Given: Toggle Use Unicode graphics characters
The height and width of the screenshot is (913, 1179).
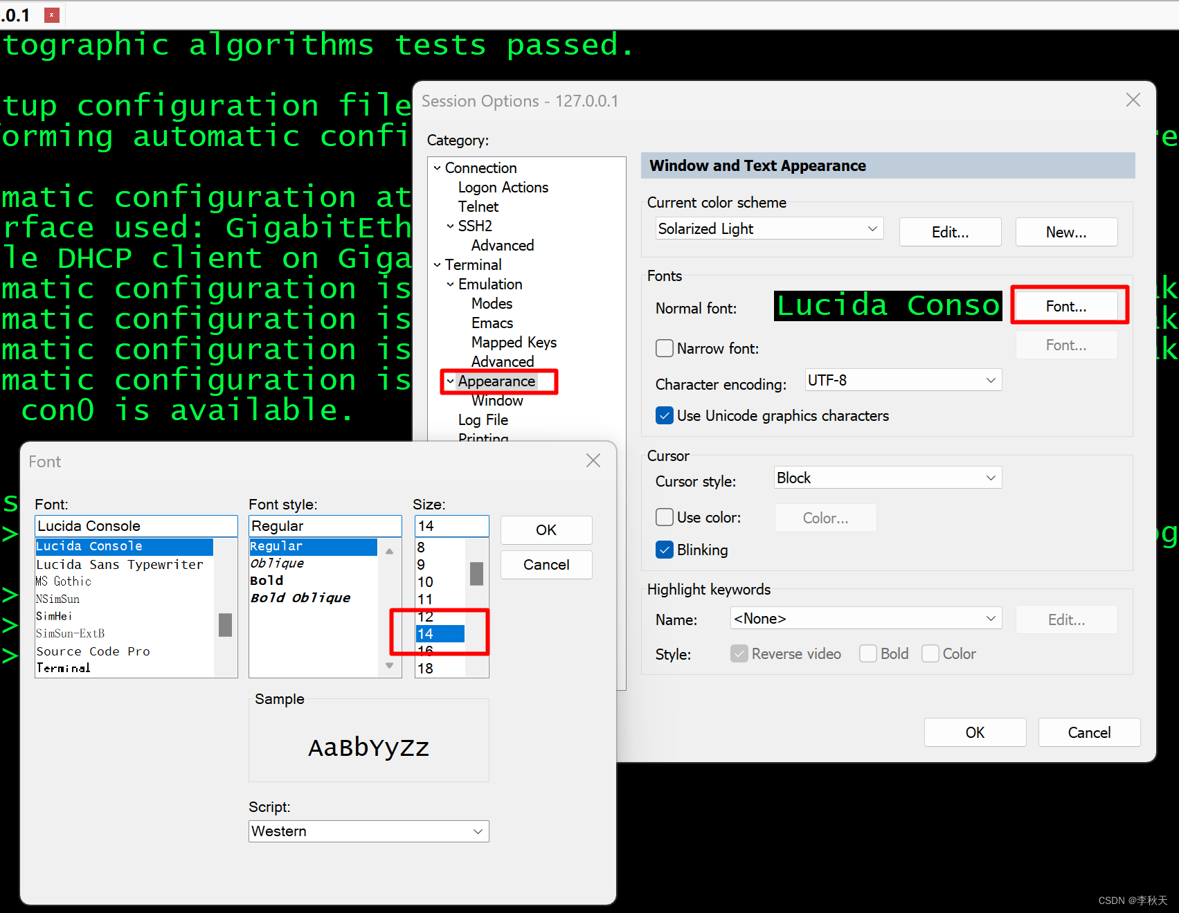Looking at the screenshot, I should (664, 415).
